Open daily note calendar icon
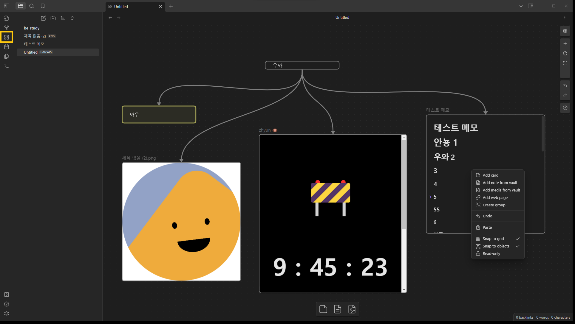 [7, 47]
